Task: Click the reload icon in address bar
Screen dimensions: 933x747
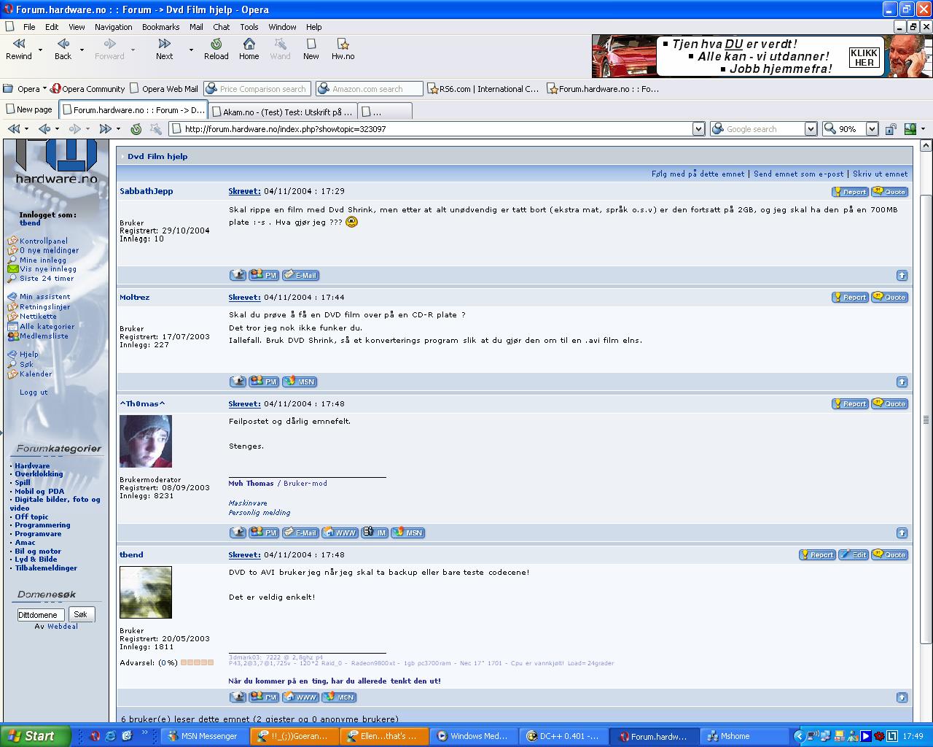Action: (x=136, y=129)
